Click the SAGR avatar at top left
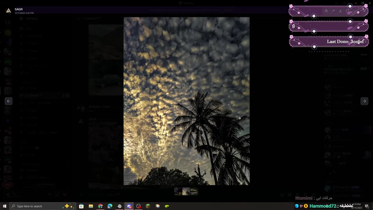 coord(8,11)
